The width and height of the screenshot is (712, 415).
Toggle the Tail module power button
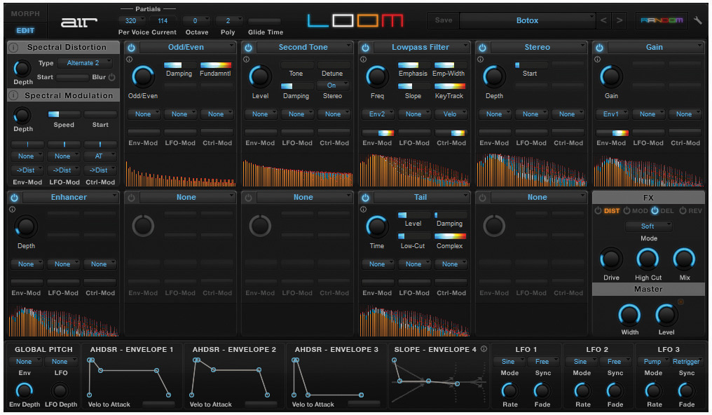(366, 198)
